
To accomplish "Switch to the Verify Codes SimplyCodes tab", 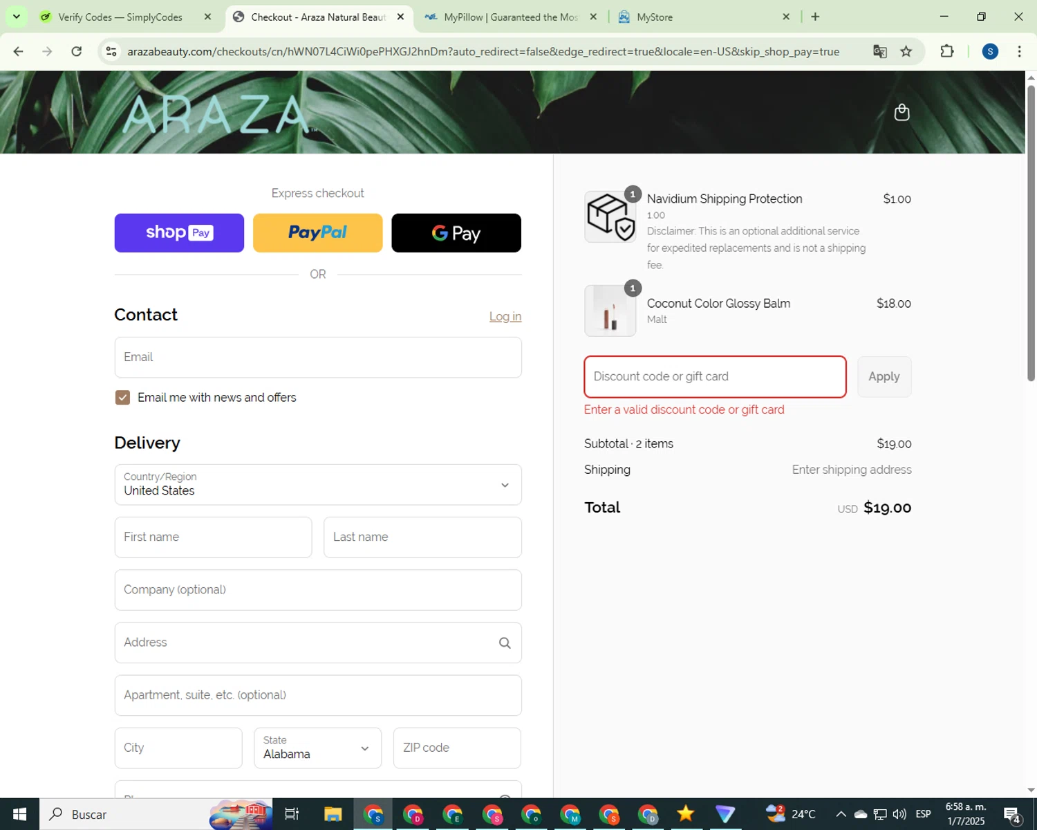I will [x=121, y=17].
